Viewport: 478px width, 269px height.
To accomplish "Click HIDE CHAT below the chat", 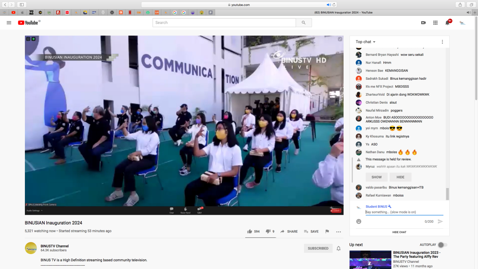I will 399,232.
